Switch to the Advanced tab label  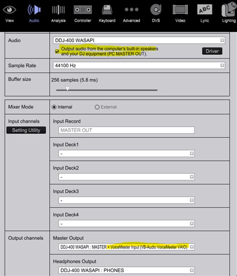[x=131, y=21]
